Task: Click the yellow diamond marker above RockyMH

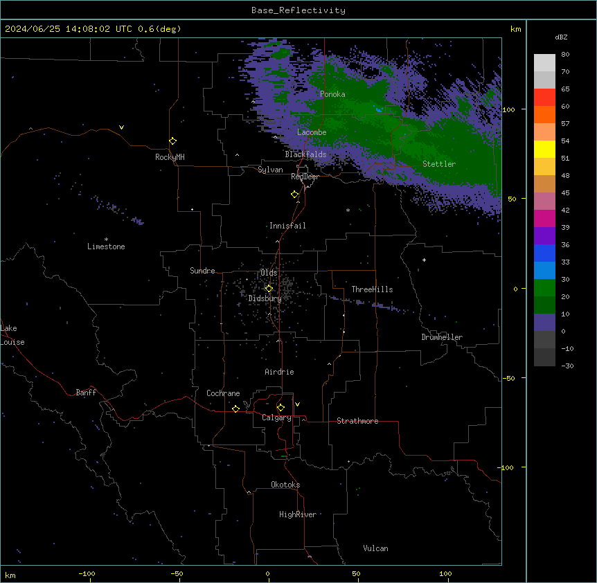Action: click(173, 141)
